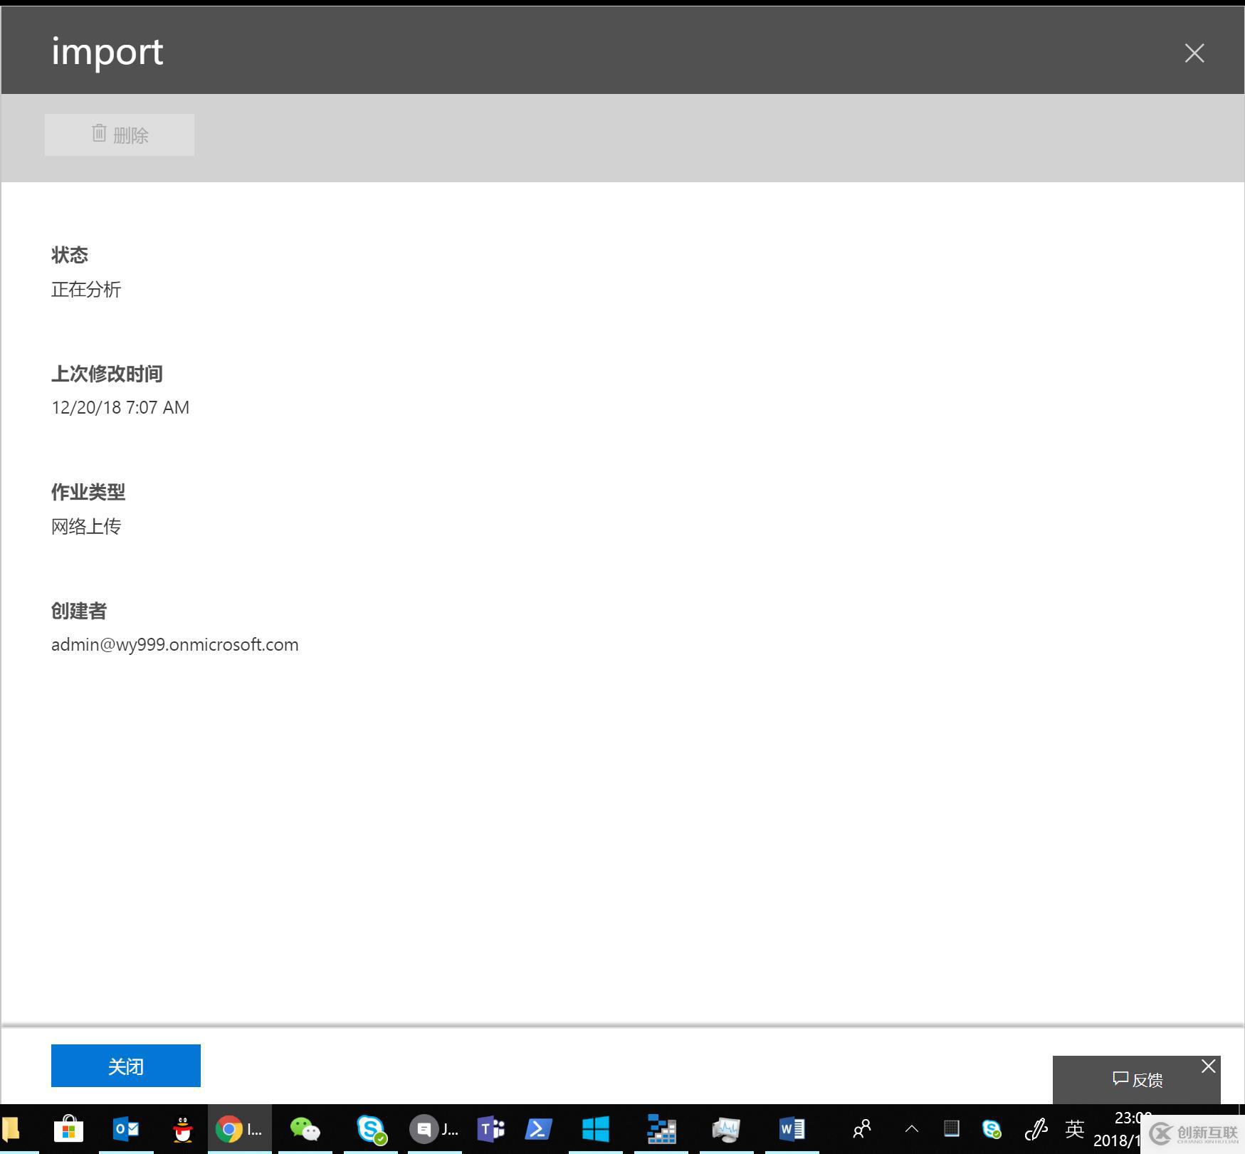Open the blue blocks taskbar app
This screenshot has height=1154, width=1245.
[x=661, y=1129]
